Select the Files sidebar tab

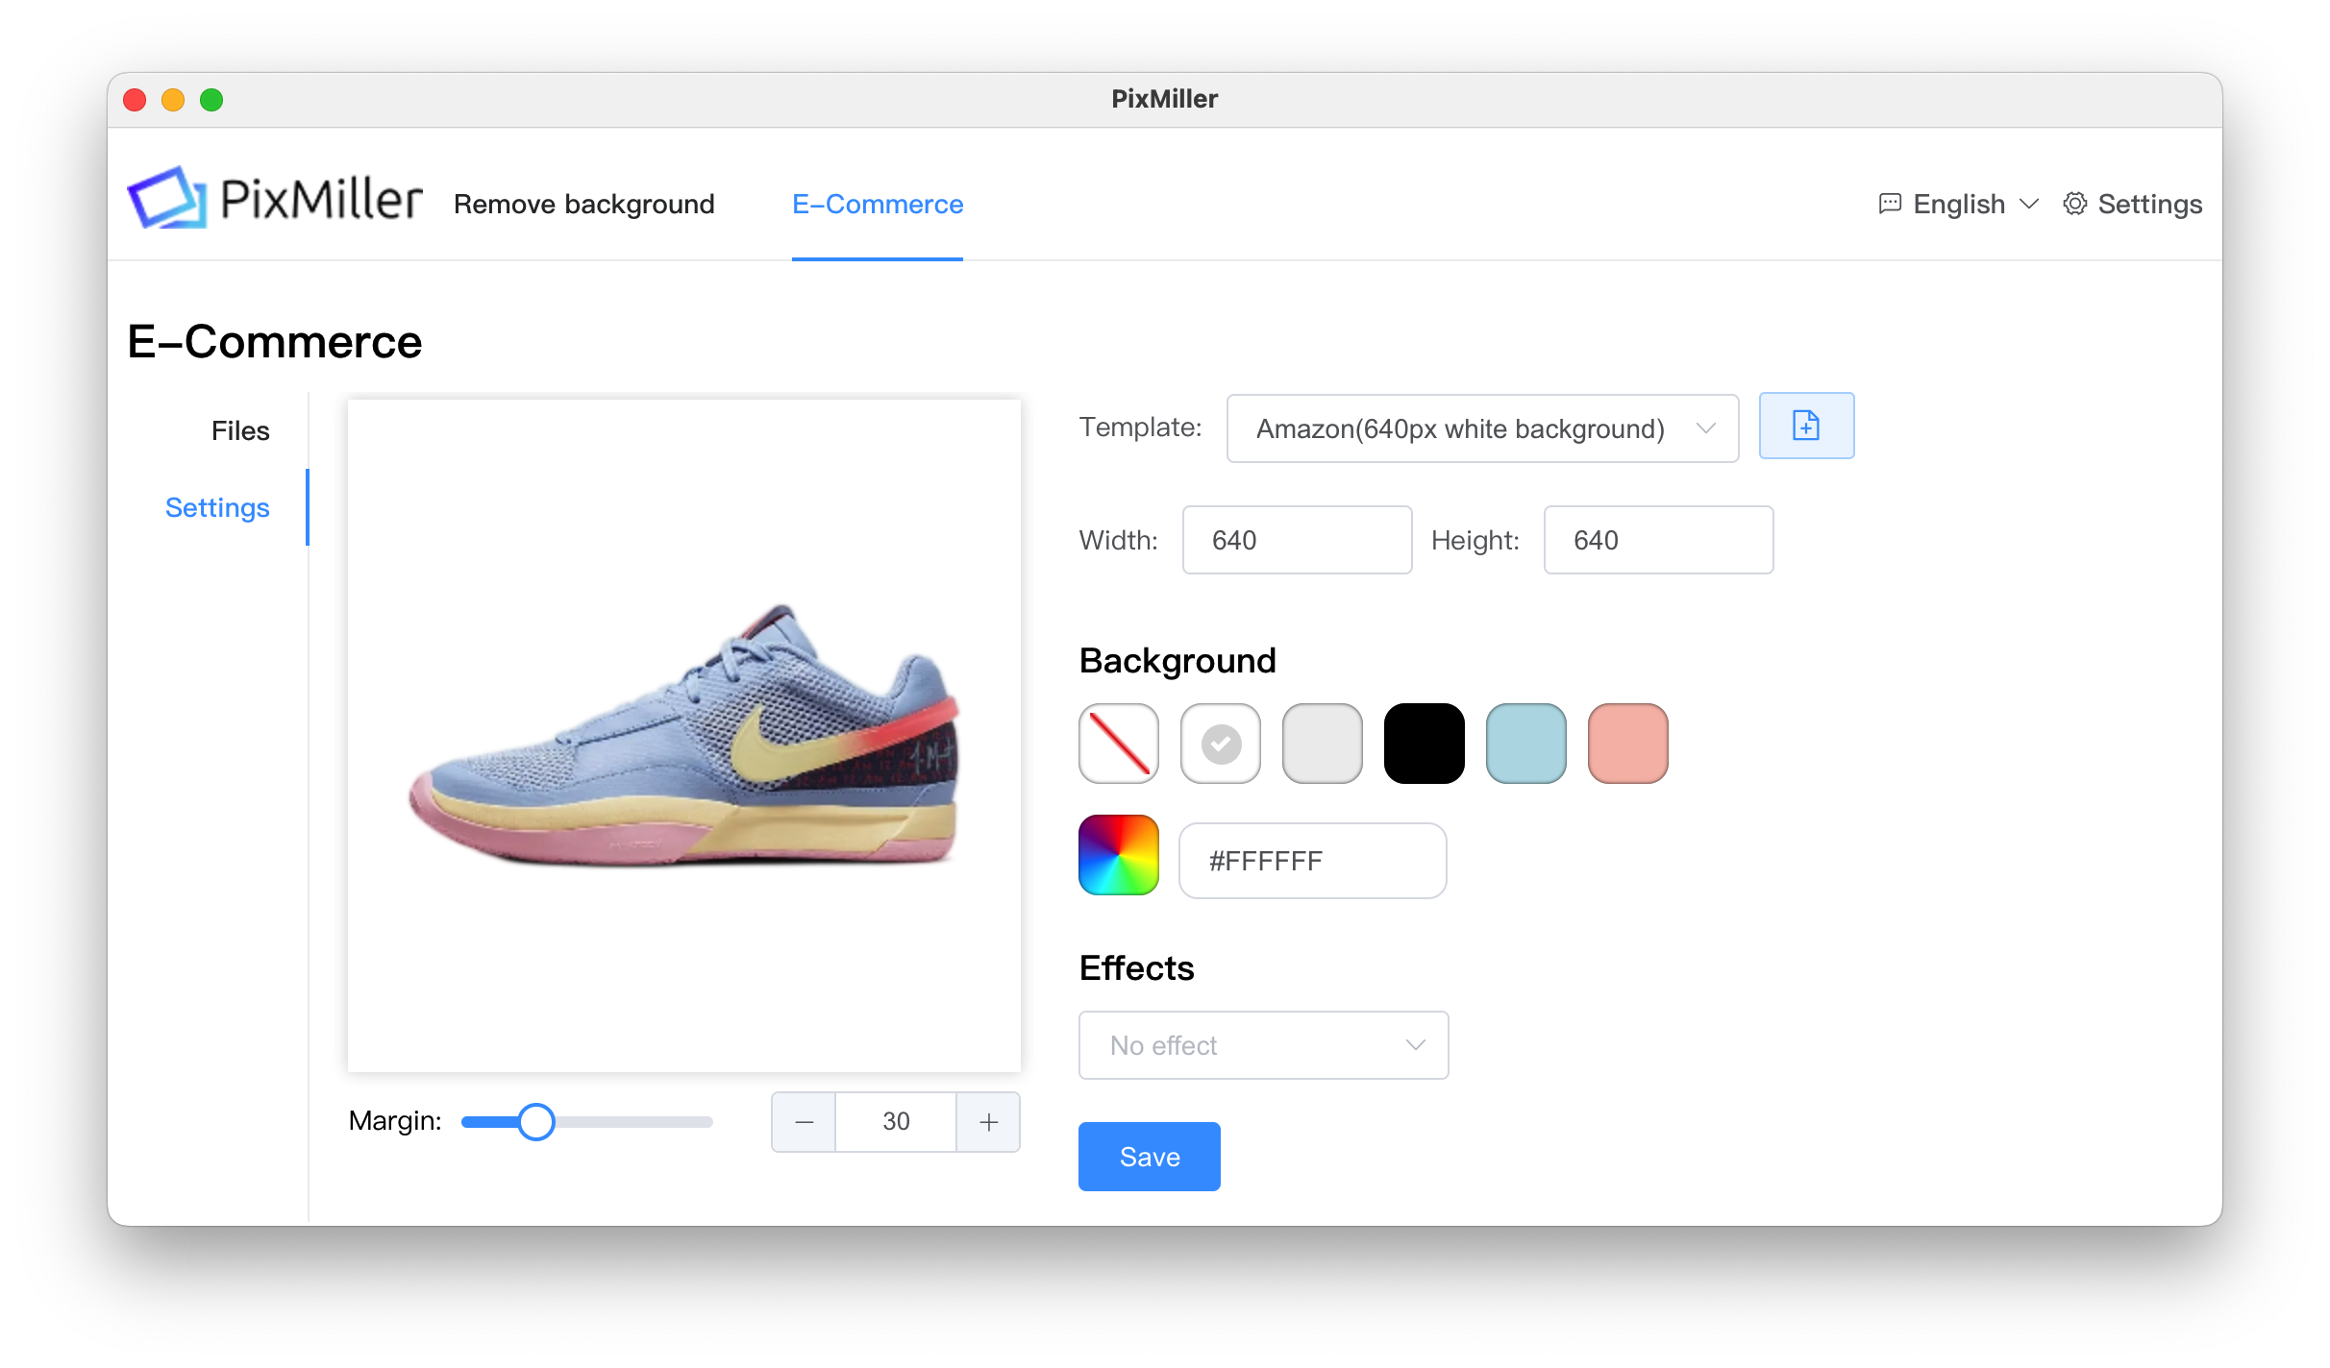(240, 430)
